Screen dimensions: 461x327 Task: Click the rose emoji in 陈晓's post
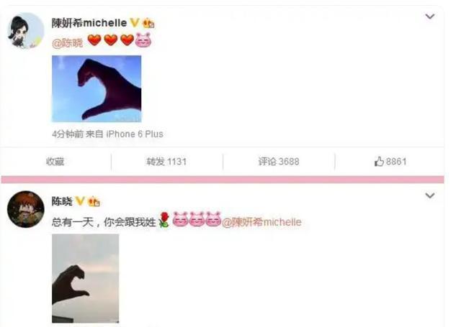[164, 220]
